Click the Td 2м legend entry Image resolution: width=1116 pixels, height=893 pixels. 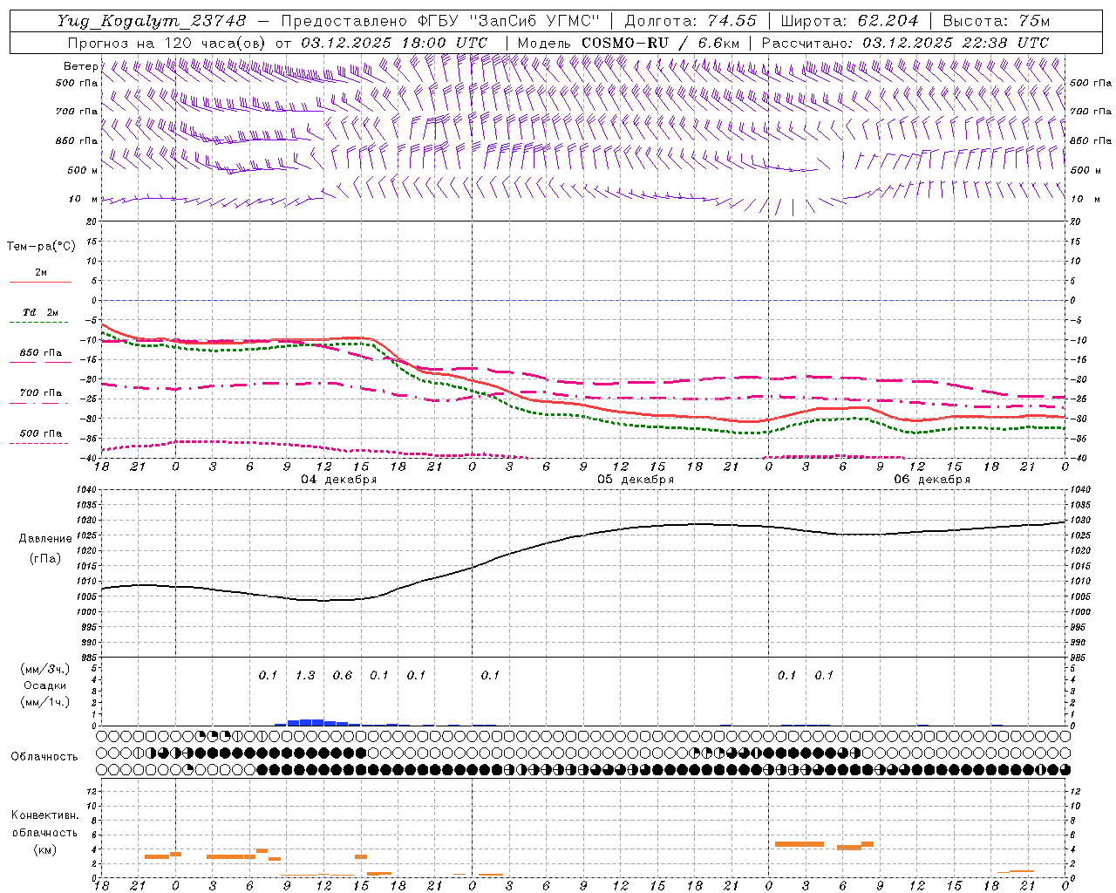(x=40, y=312)
